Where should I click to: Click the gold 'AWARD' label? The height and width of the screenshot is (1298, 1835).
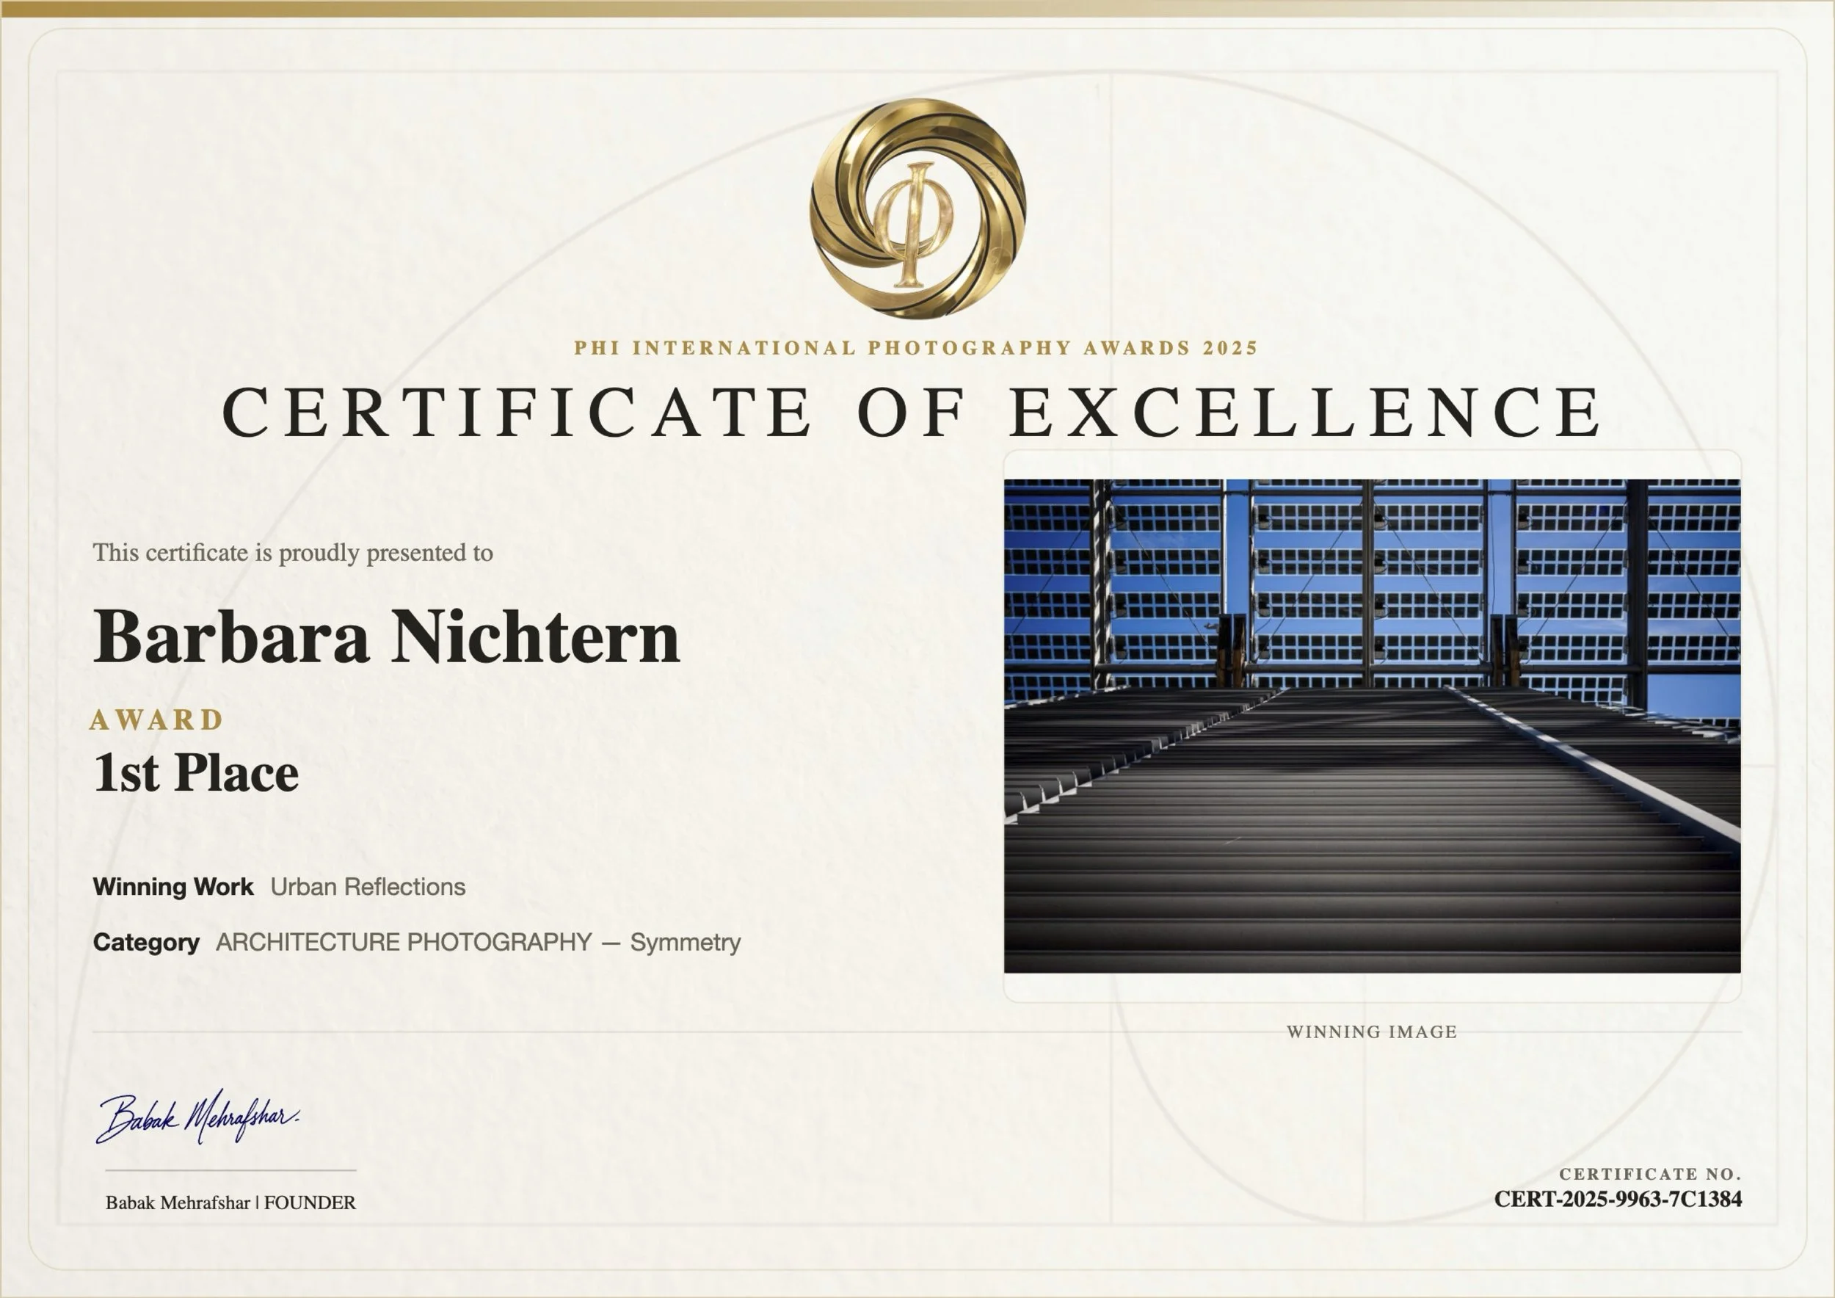tap(156, 720)
